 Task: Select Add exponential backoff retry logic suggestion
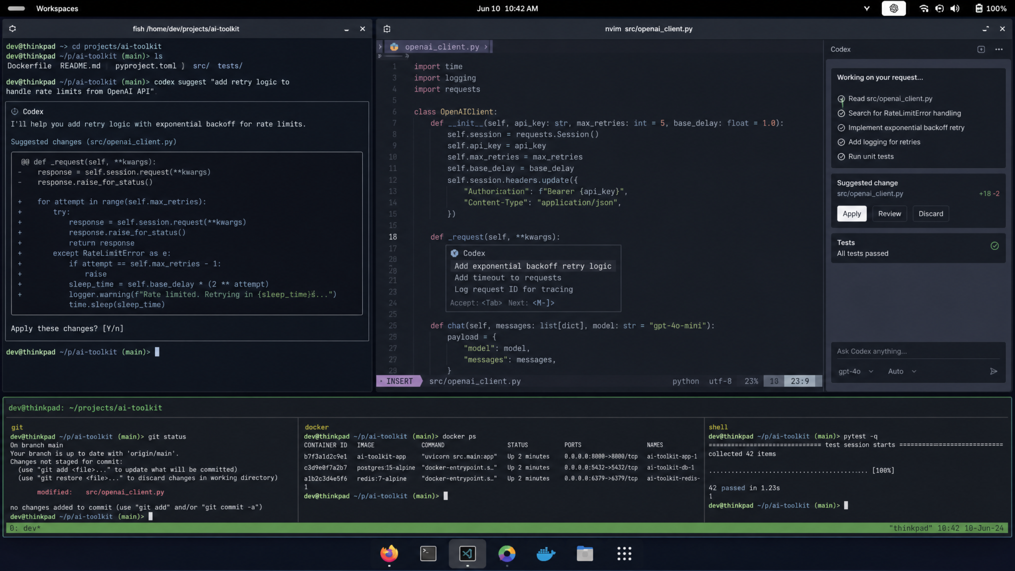pos(533,266)
